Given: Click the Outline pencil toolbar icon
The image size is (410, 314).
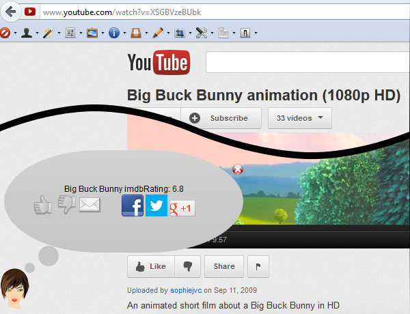Looking at the screenshot, I should click(158, 33).
